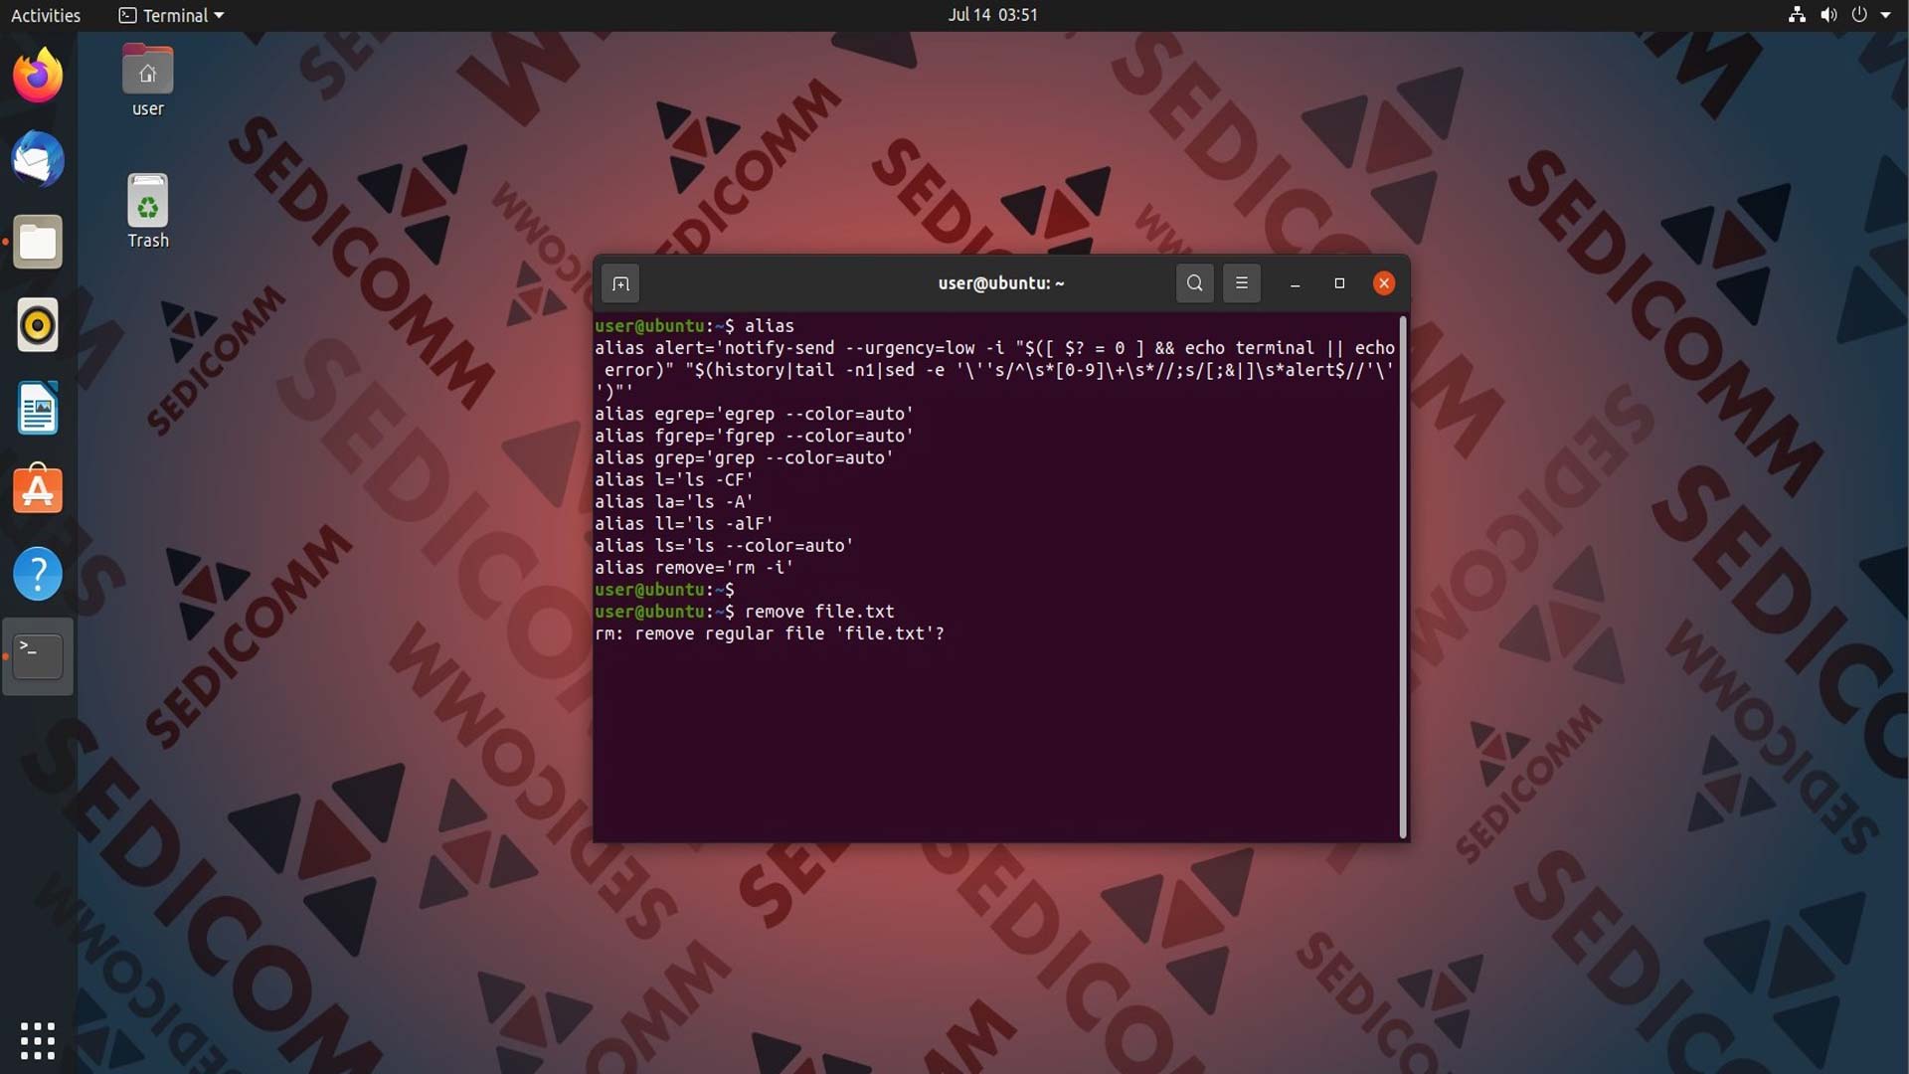Click the line "alias ll='ls -alF'"

pos(684,524)
